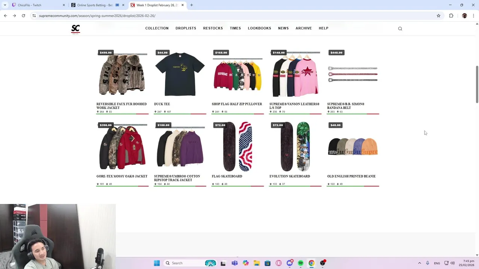The image size is (479, 269).
Task: Open the Old English Printed Beanie image
Action: click(353, 146)
